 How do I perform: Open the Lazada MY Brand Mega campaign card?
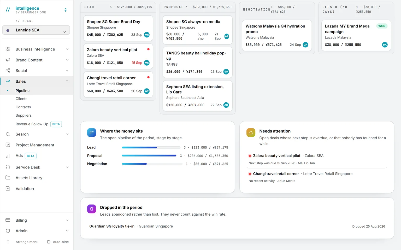pos(356,35)
